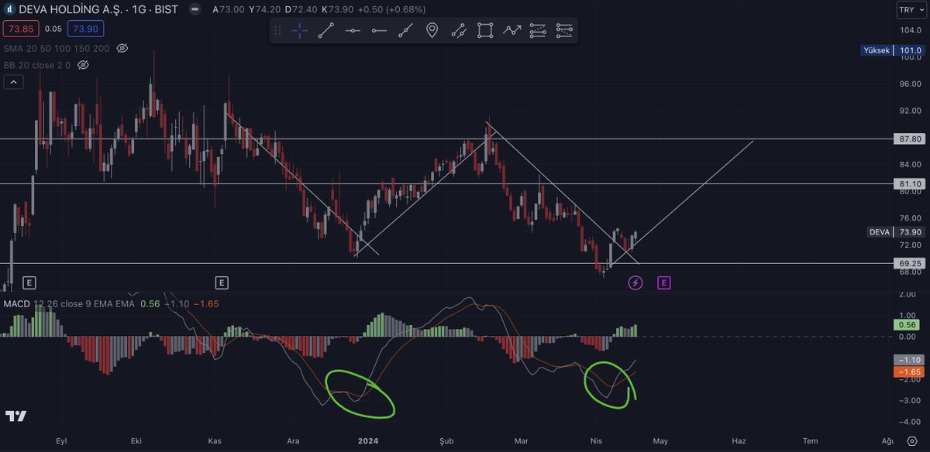The width and height of the screenshot is (930, 452).
Task: Click the May label on time axis
Action: point(660,441)
